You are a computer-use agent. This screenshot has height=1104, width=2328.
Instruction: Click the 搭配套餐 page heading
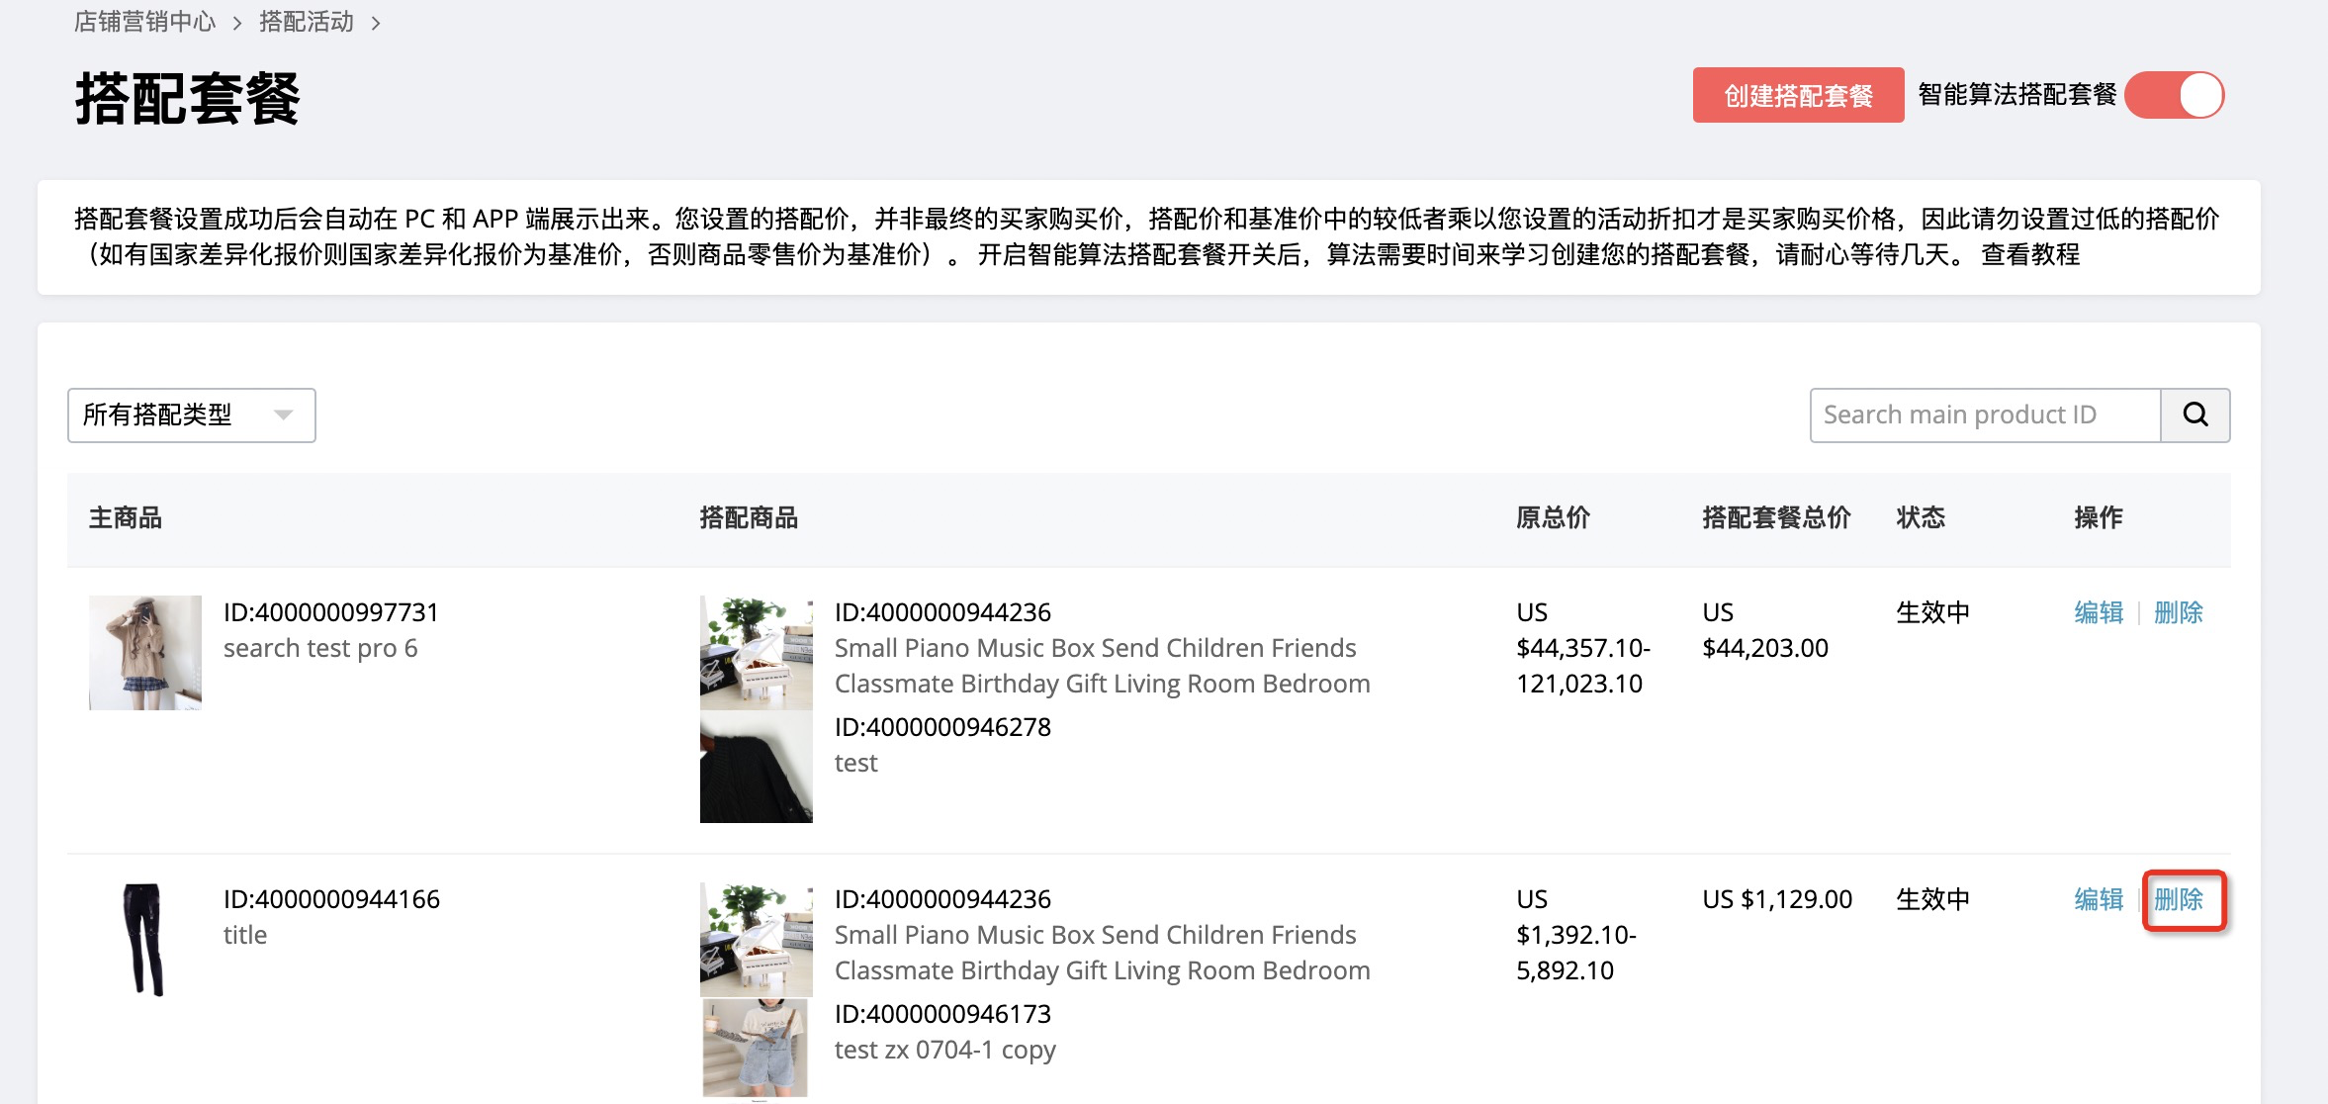pyautogui.click(x=188, y=99)
